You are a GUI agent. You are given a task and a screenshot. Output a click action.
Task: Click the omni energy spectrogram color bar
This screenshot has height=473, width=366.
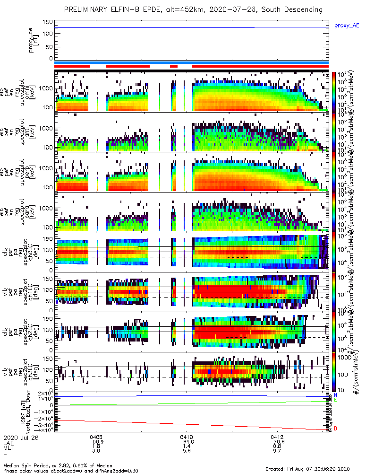click(x=333, y=92)
